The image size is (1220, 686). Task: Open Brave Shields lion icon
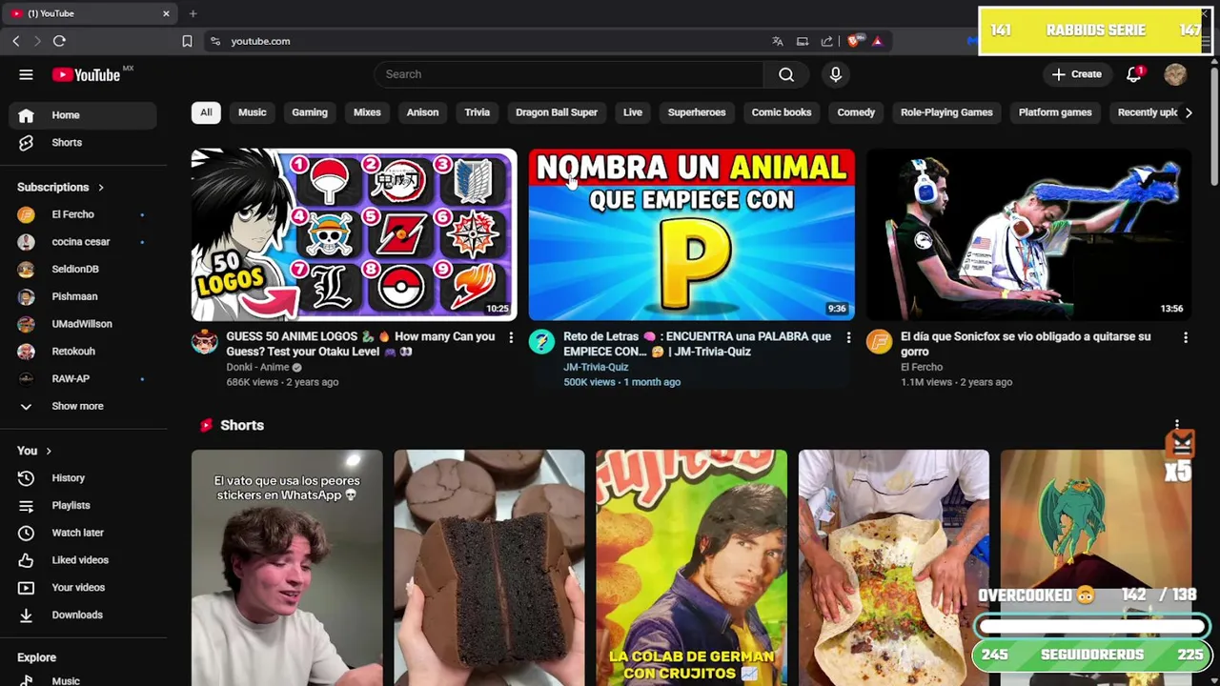(x=853, y=41)
